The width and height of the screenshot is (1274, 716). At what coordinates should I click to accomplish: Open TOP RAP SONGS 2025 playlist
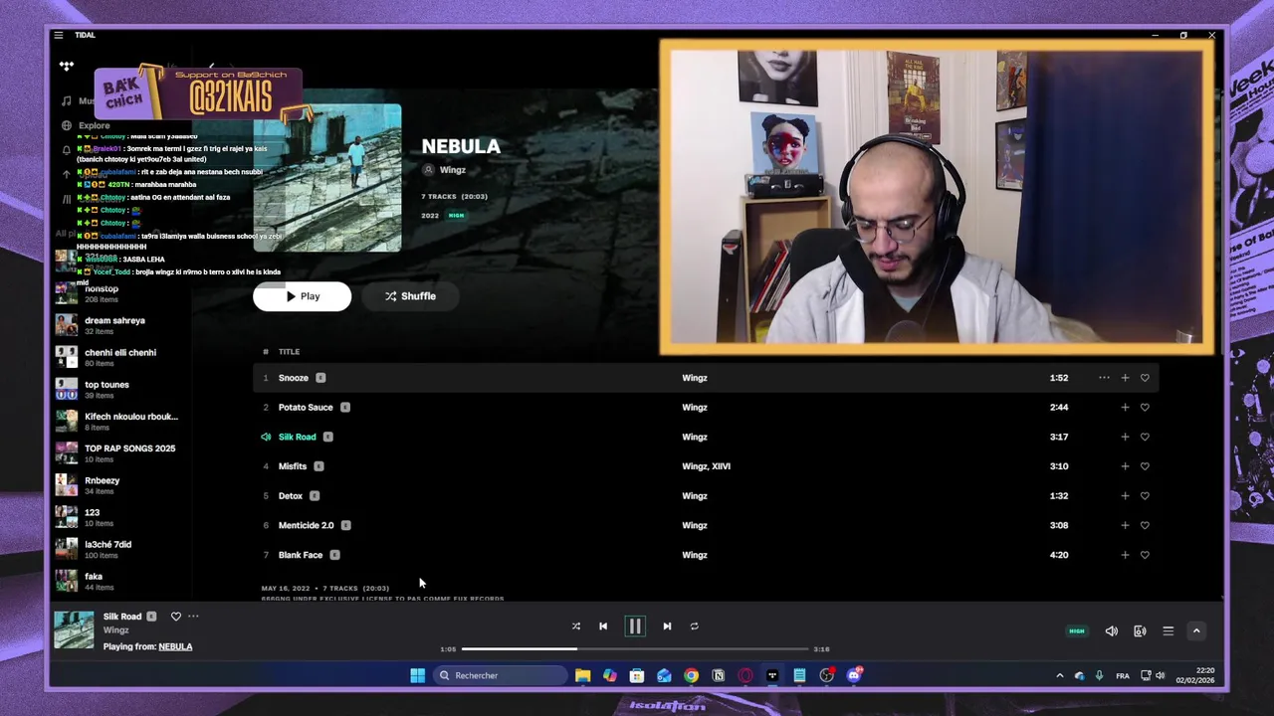129,448
